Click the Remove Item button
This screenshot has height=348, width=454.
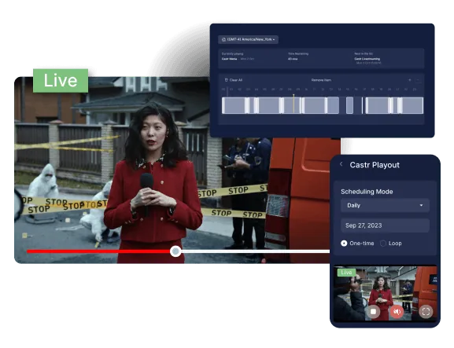(321, 80)
